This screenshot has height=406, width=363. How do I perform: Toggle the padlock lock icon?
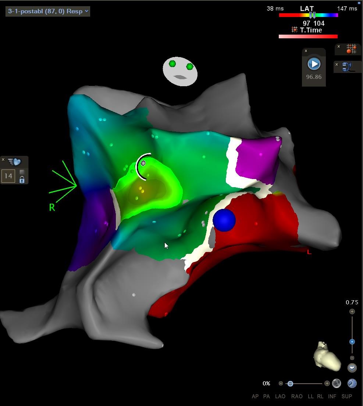[22, 179]
